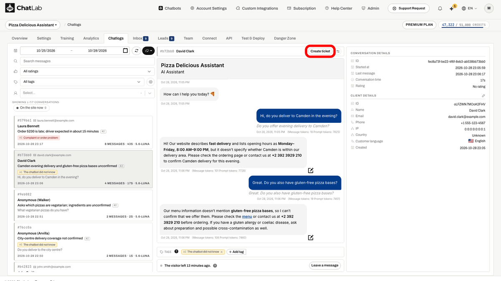
Task: Open the Pizza Delicious Assistant bot selector
Action: point(33,25)
